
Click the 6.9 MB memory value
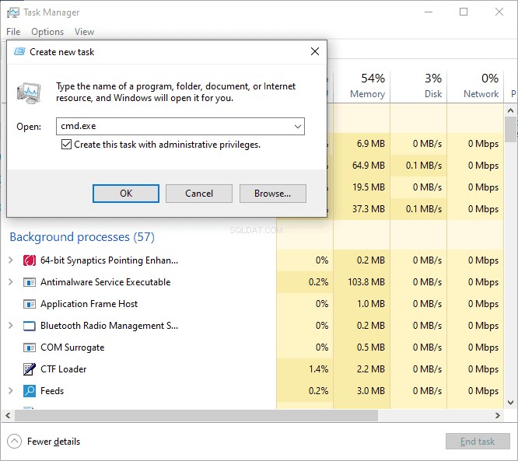(x=371, y=144)
